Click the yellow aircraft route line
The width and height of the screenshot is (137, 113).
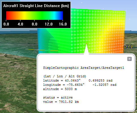[x=42, y=50]
